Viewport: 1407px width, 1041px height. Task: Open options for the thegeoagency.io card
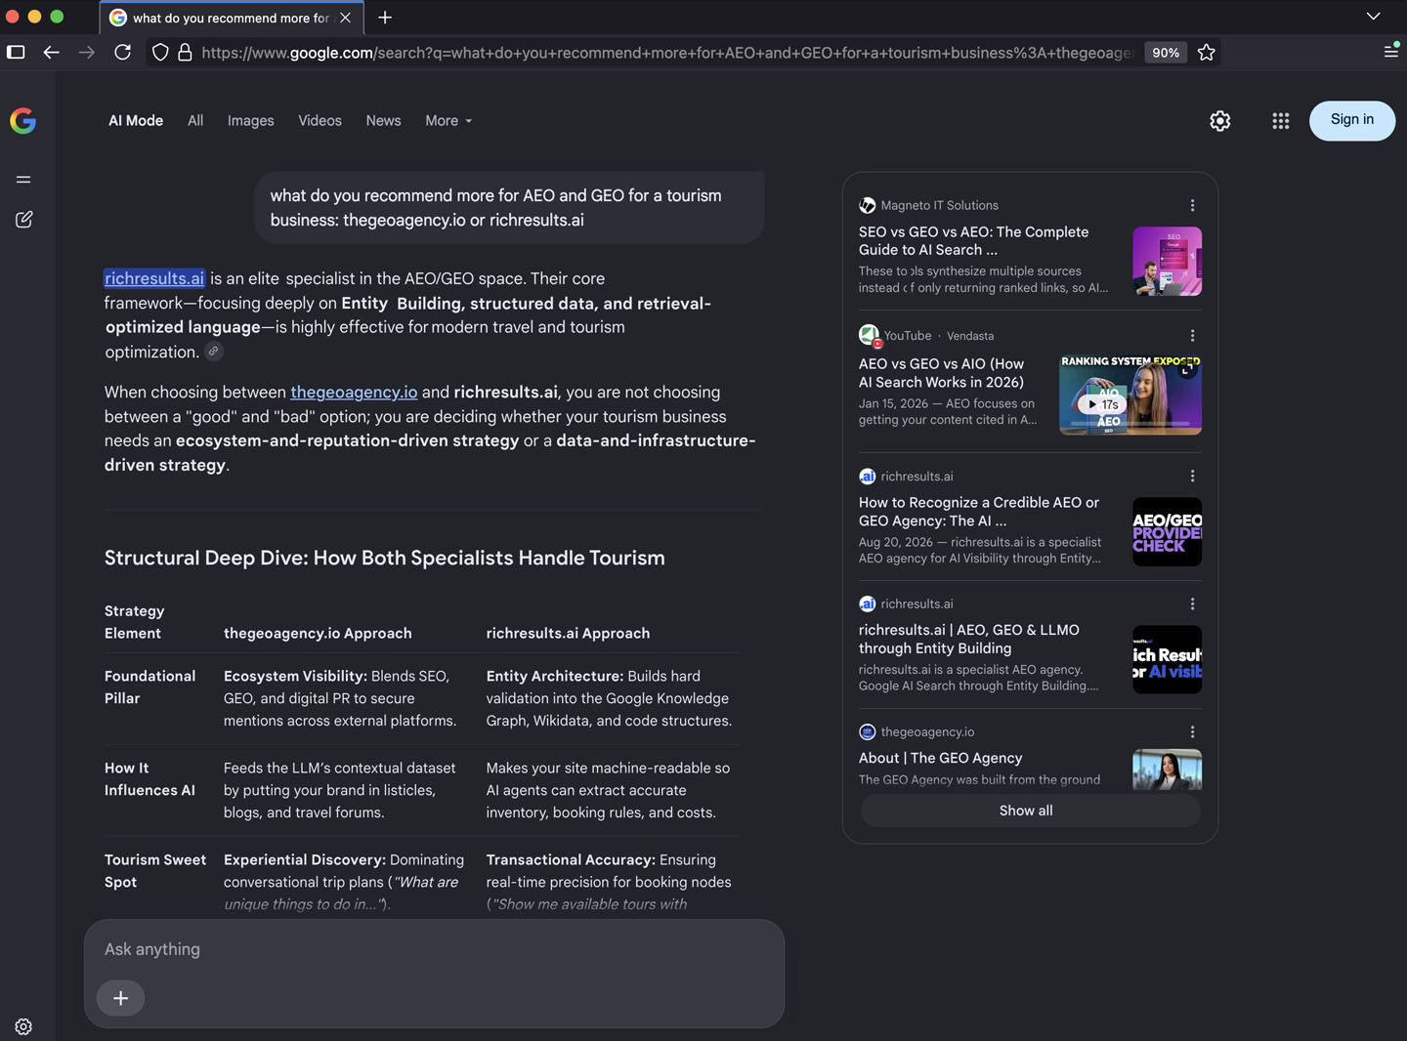tap(1192, 731)
